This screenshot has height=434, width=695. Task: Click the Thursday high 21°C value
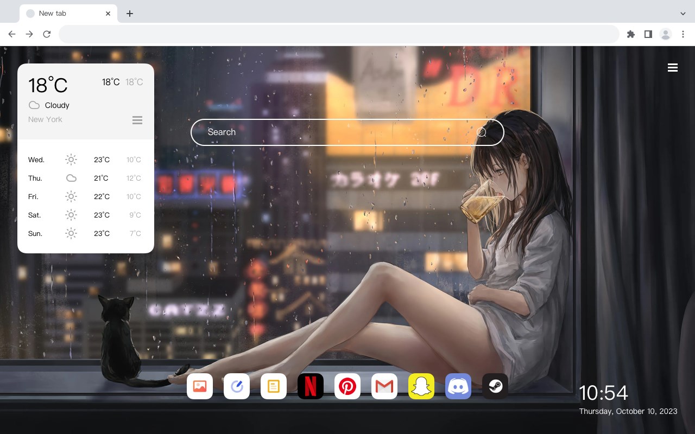tap(101, 178)
